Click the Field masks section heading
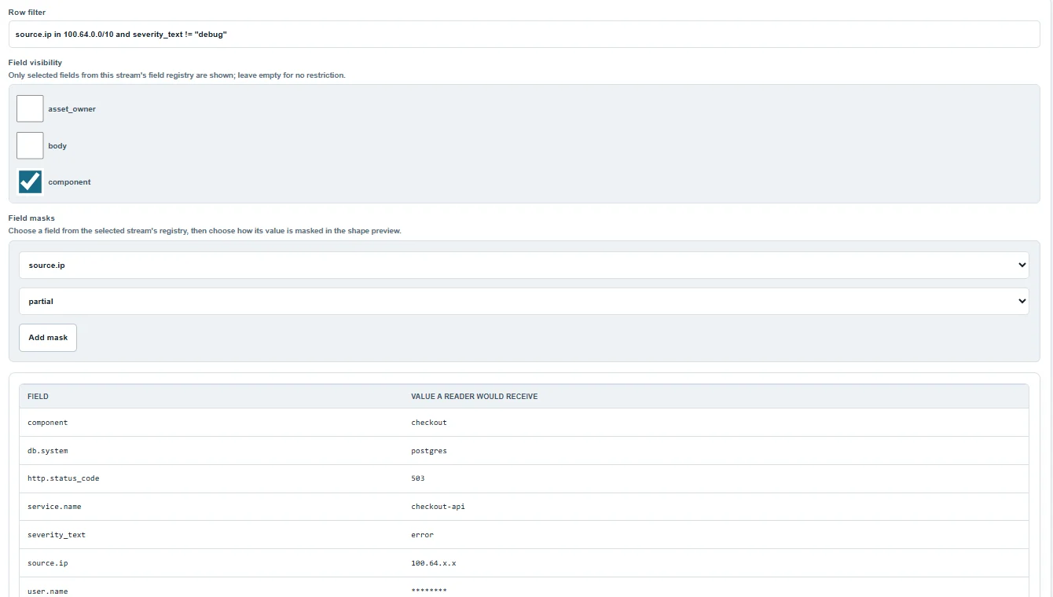Viewport: 1053px width, 597px height. coord(31,218)
